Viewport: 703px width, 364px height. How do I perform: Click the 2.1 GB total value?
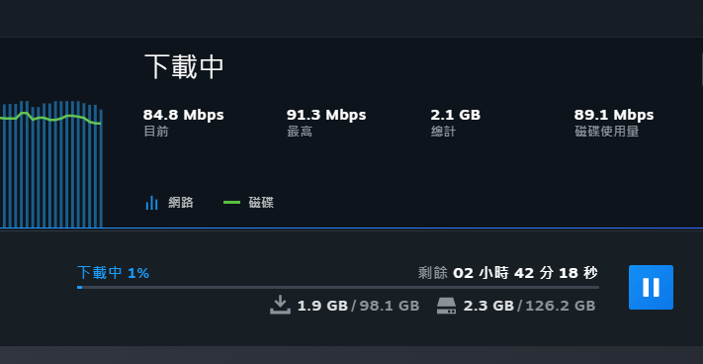(x=456, y=115)
